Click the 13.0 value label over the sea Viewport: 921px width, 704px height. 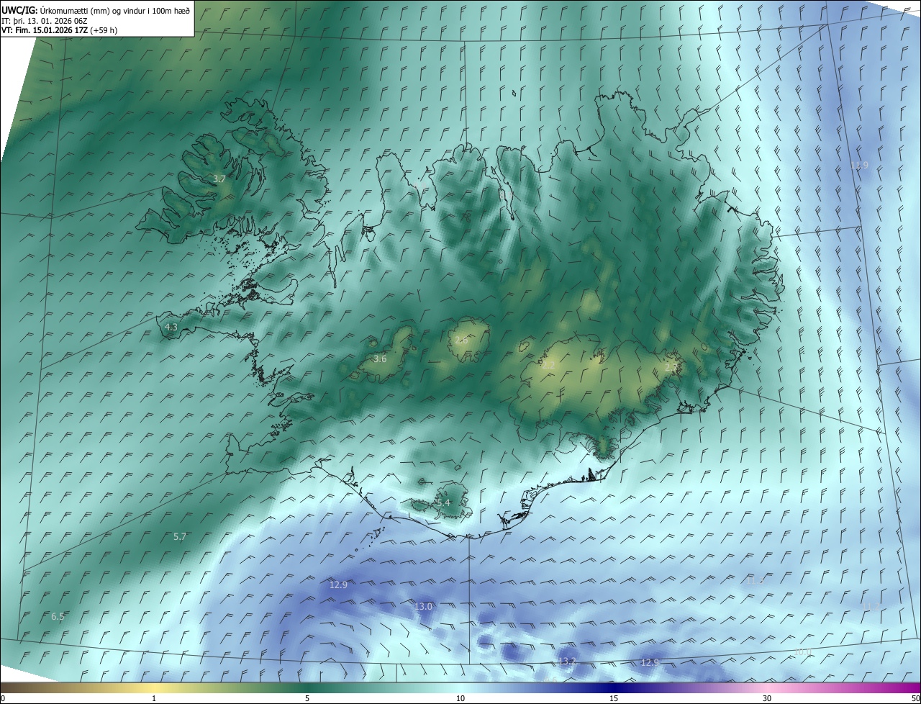click(x=423, y=607)
